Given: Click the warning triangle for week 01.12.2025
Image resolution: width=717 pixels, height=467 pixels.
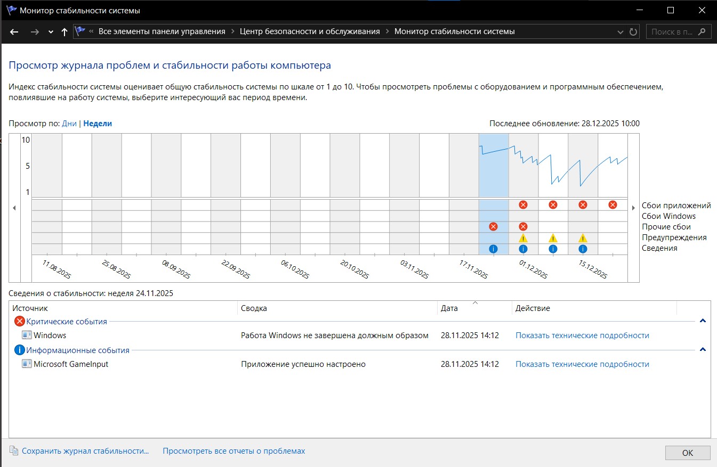Looking at the screenshot, I should click(x=523, y=238).
